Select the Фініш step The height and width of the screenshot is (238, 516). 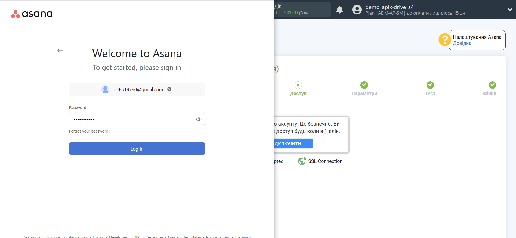click(x=490, y=93)
